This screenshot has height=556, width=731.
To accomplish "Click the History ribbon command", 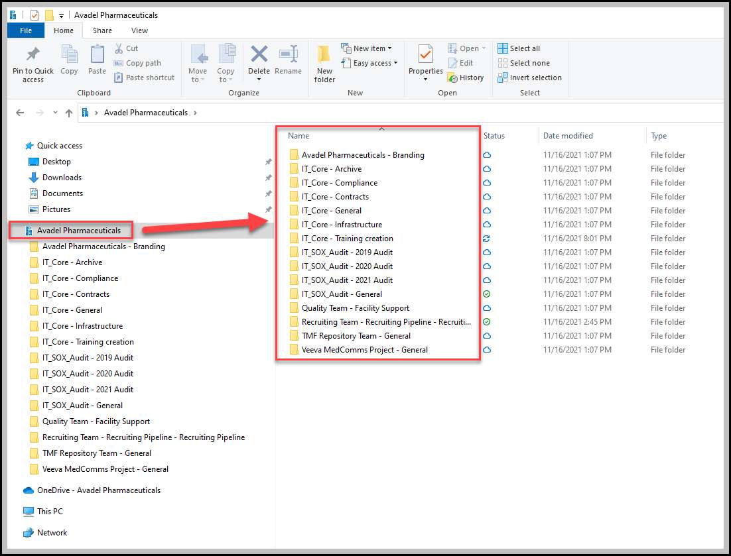I will click(466, 78).
